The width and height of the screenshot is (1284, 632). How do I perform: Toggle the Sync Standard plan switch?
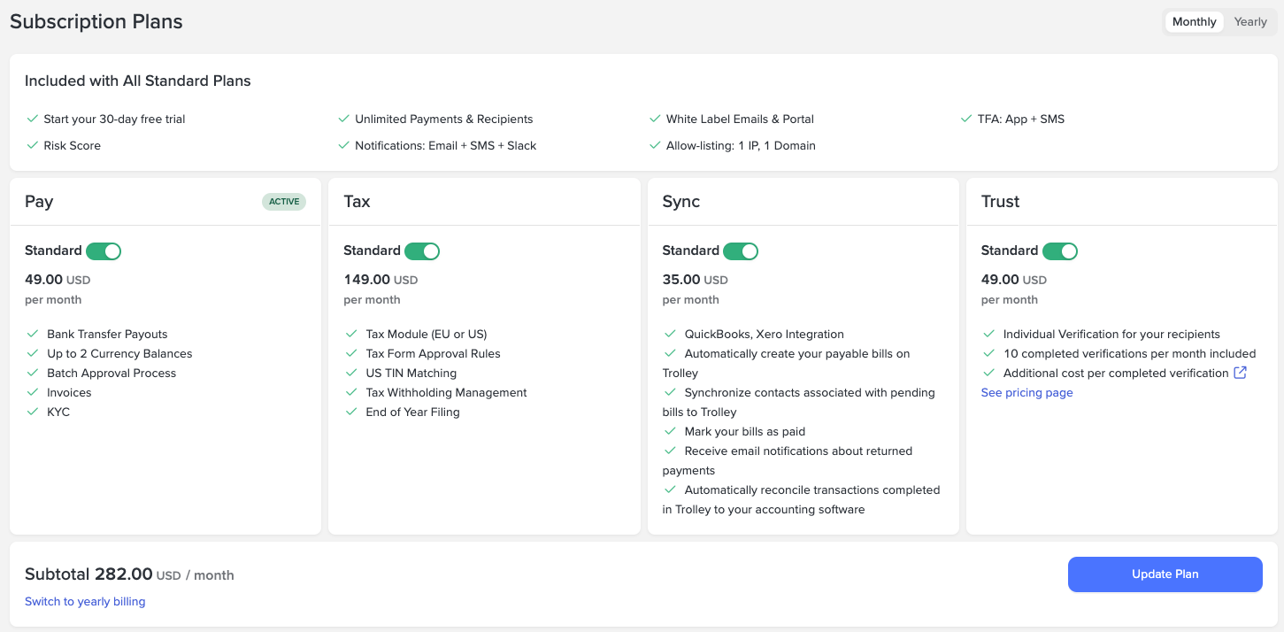(x=741, y=250)
